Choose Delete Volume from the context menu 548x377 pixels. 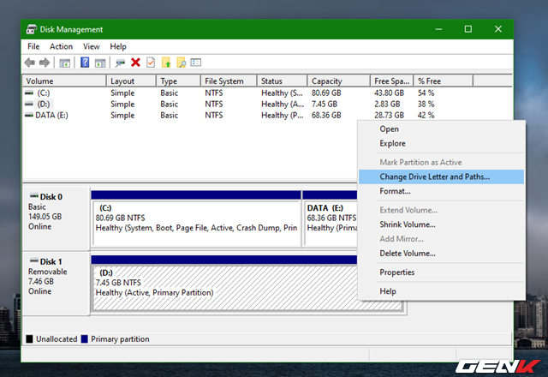tap(408, 254)
